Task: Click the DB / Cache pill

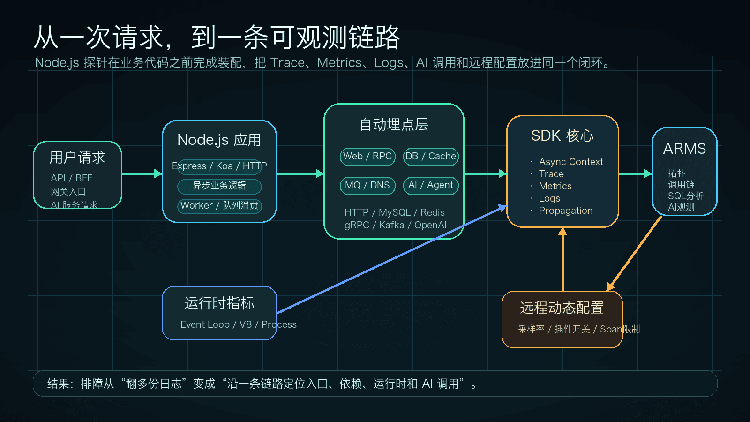Action: click(x=431, y=156)
